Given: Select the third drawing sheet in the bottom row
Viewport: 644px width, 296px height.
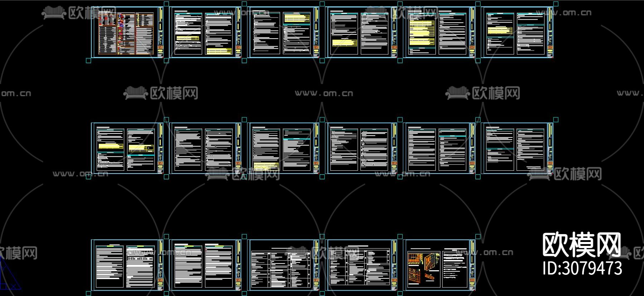Looking at the screenshot, I should [283, 265].
